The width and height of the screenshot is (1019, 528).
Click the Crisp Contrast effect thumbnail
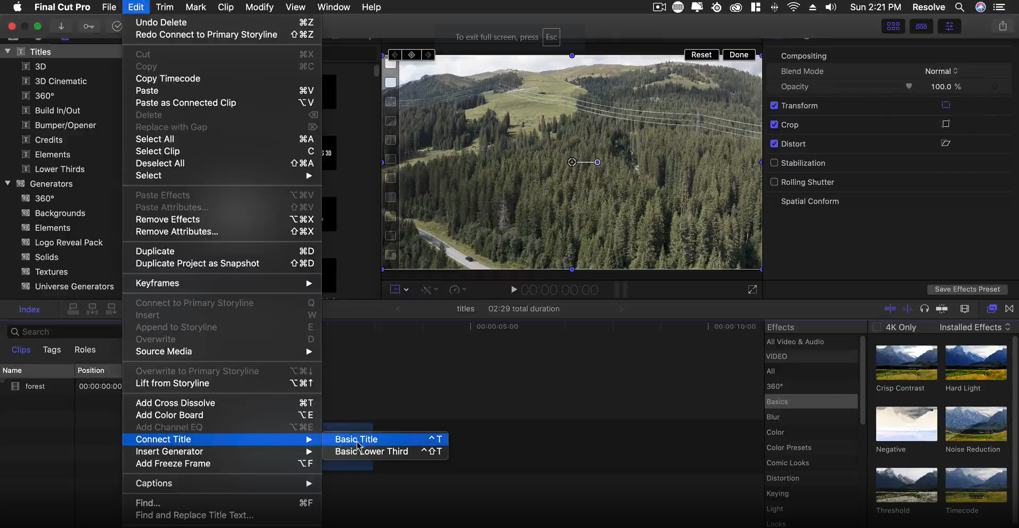[x=906, y=363]
